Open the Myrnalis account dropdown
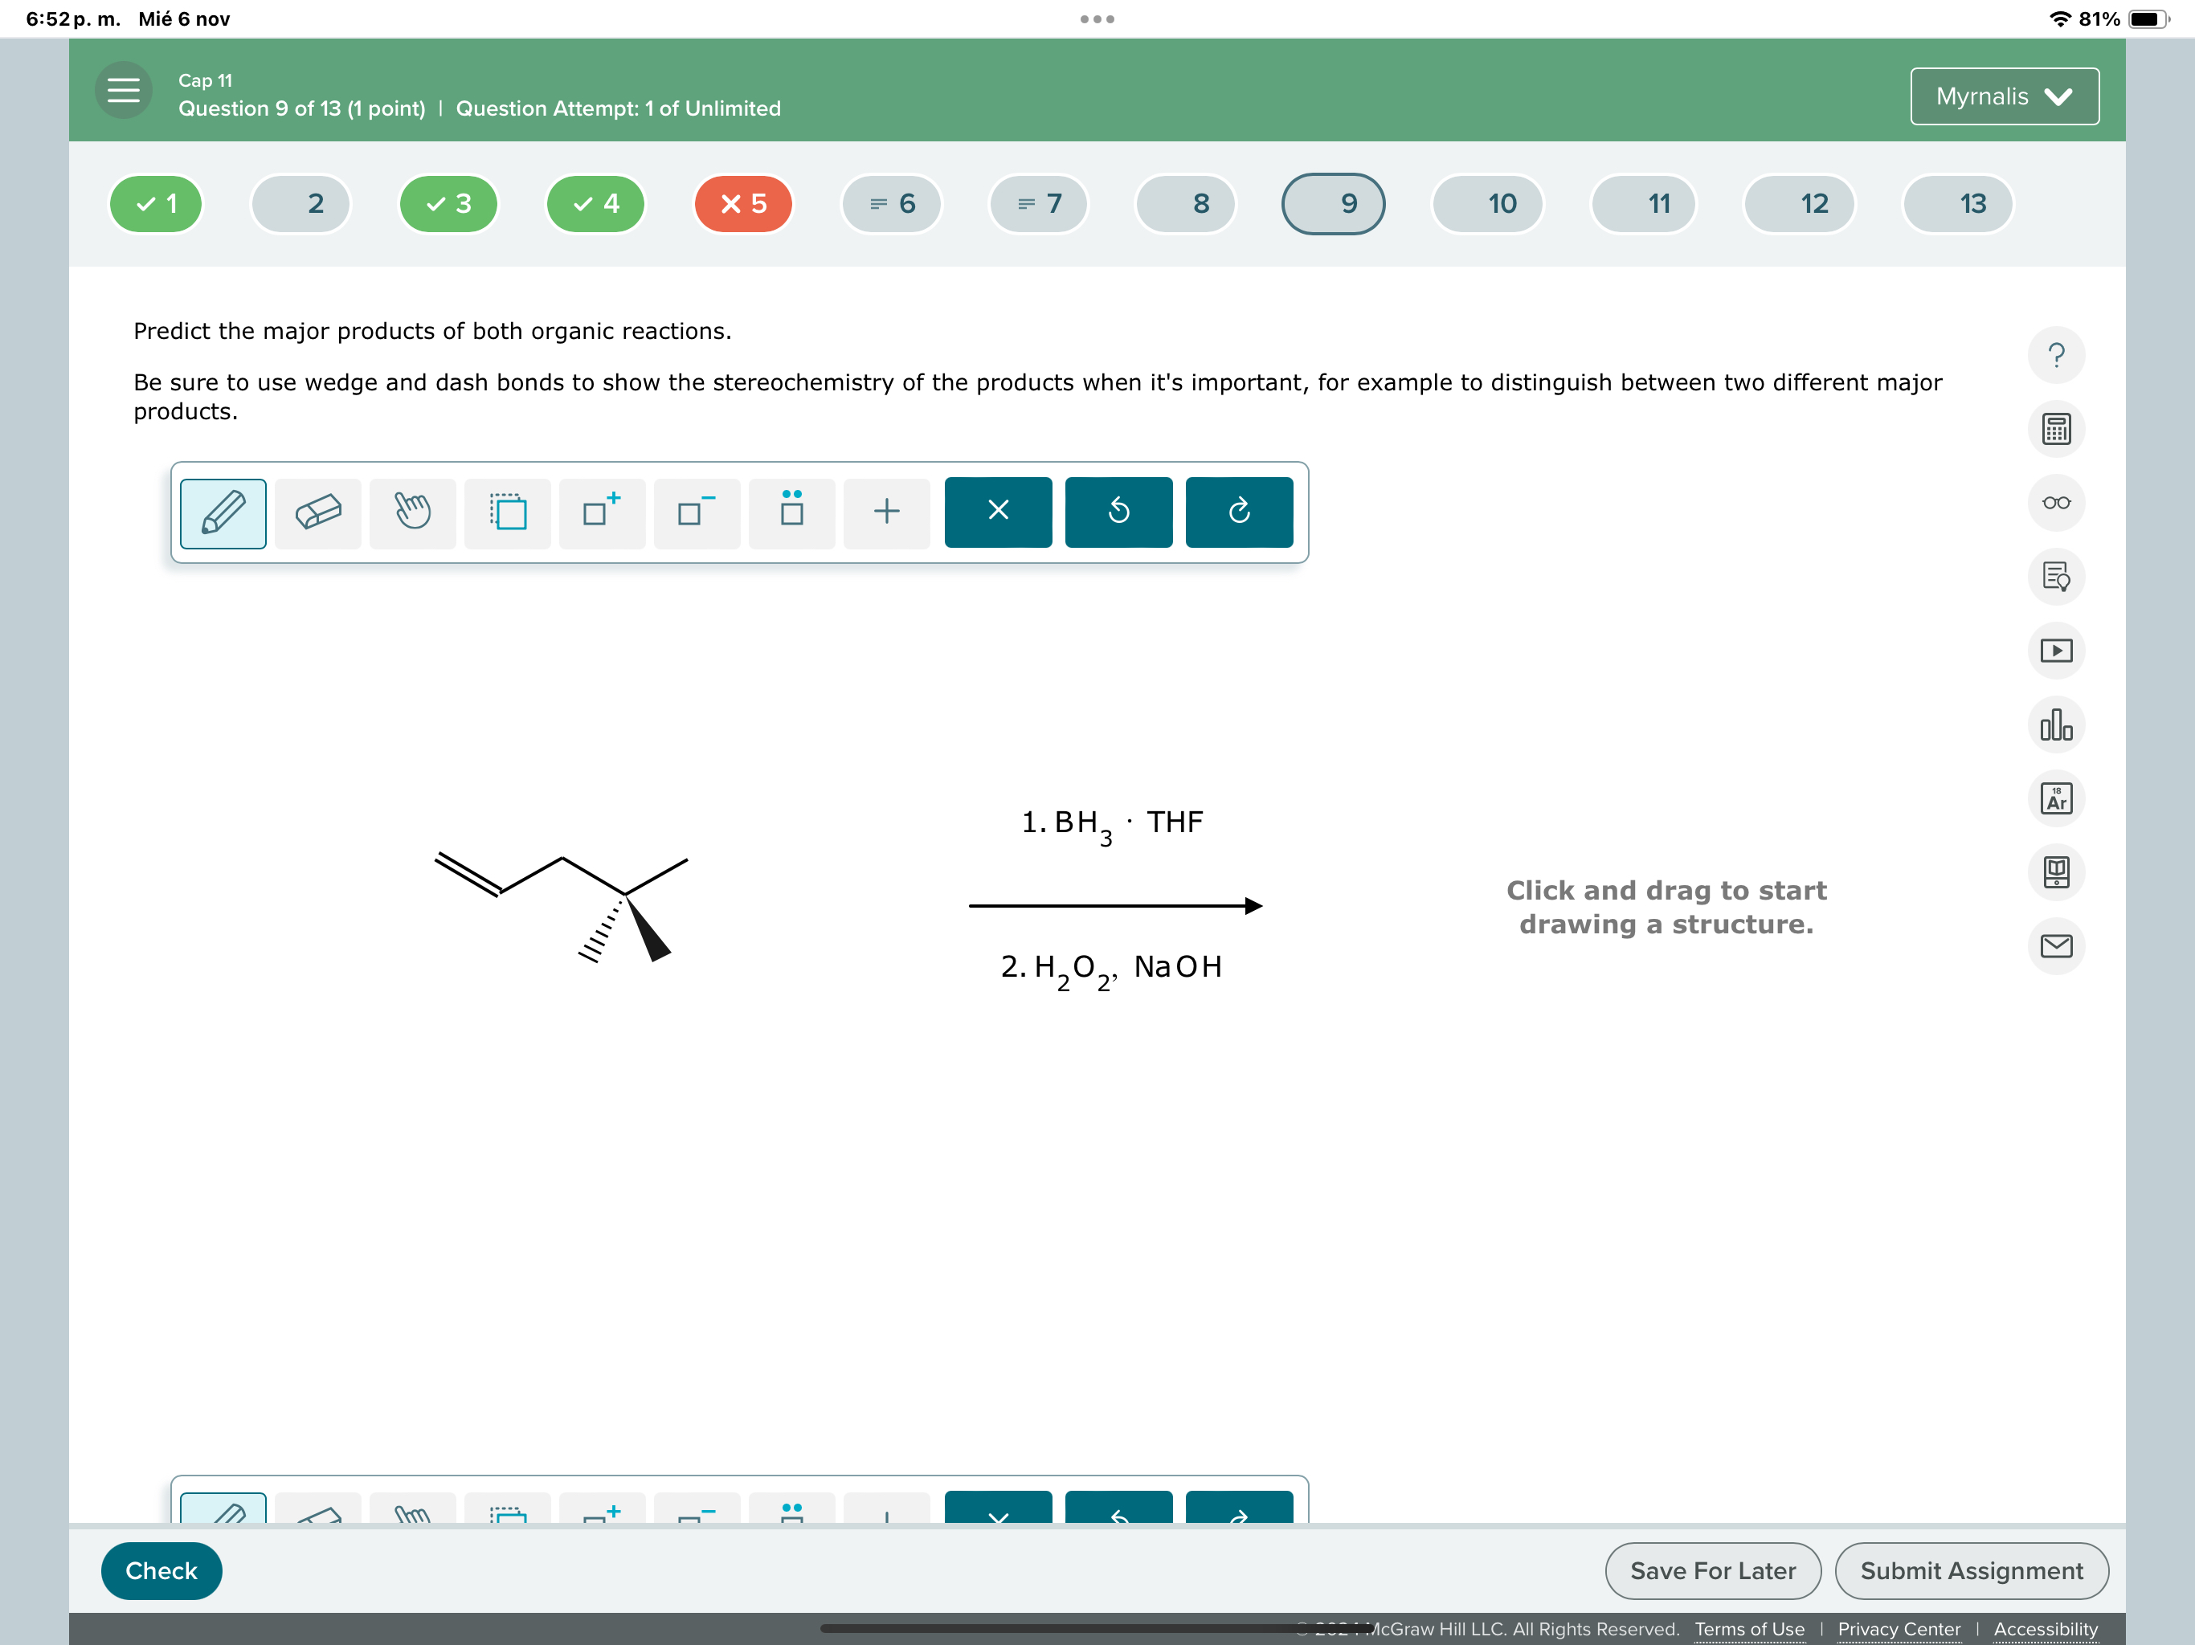 pos(2004,96)
